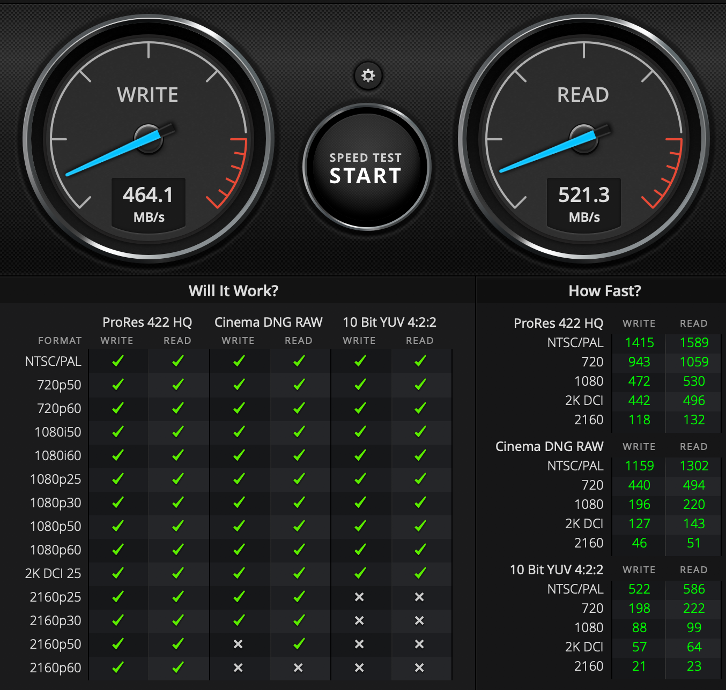Click the ProRes NTSC/PAL read value 1589
The width and height of the screenshot is (726, 690).
694,342
